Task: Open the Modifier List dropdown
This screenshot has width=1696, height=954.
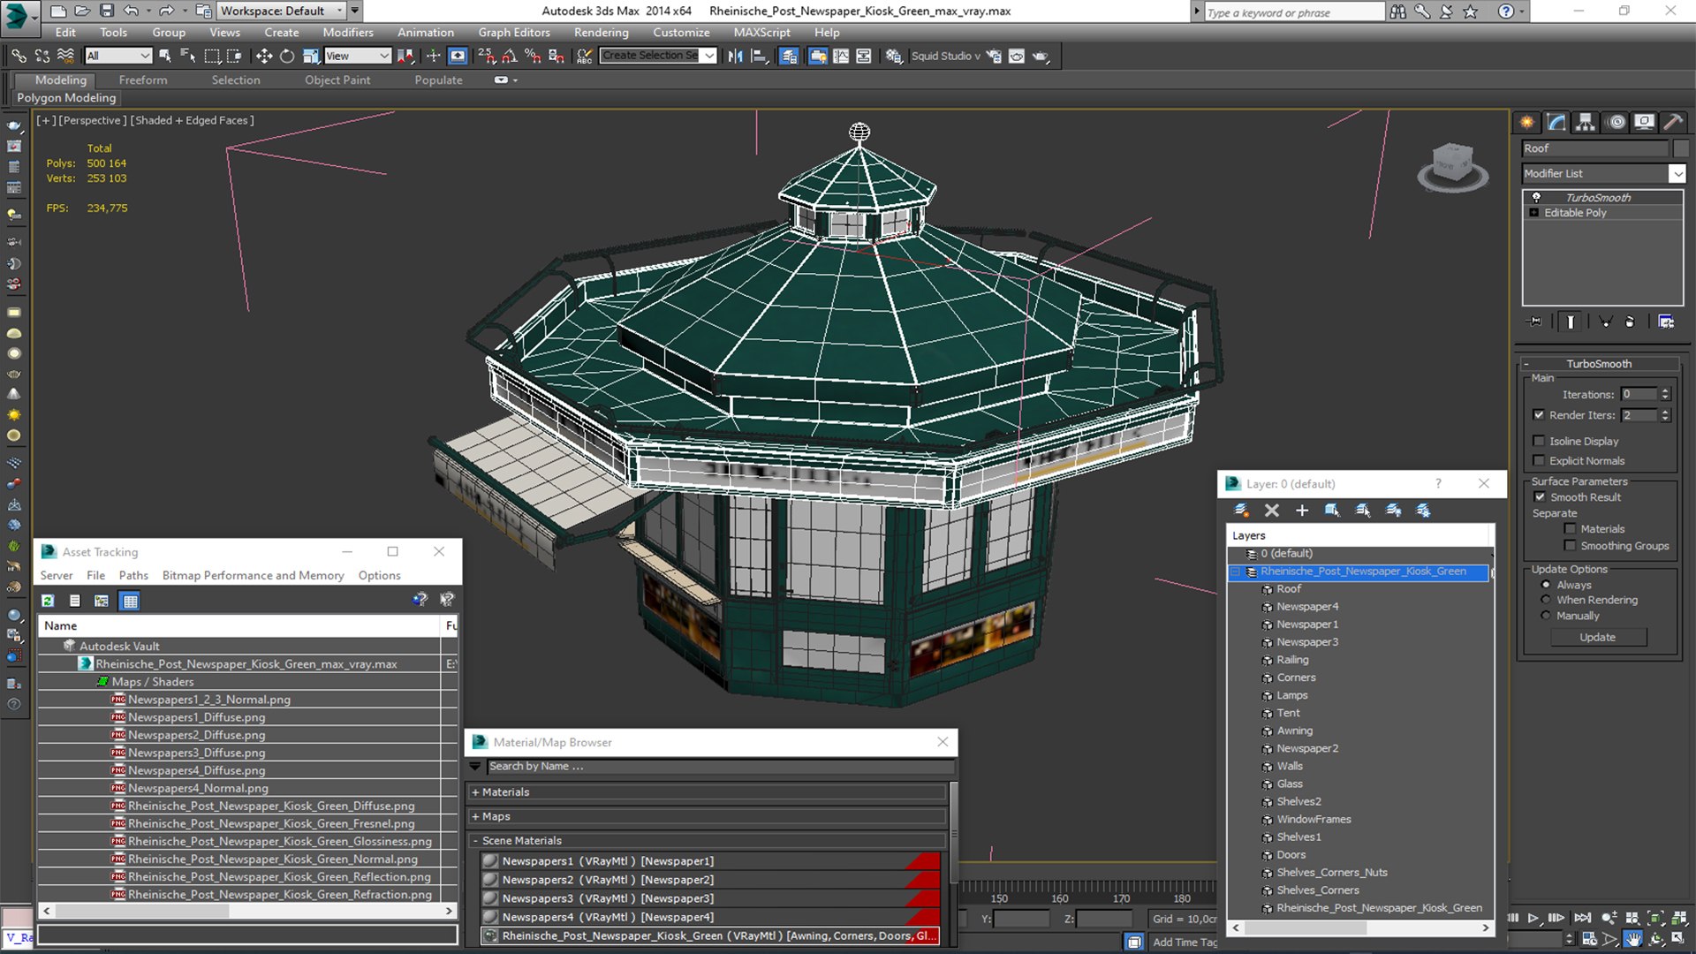Action: coord(1677,174)
